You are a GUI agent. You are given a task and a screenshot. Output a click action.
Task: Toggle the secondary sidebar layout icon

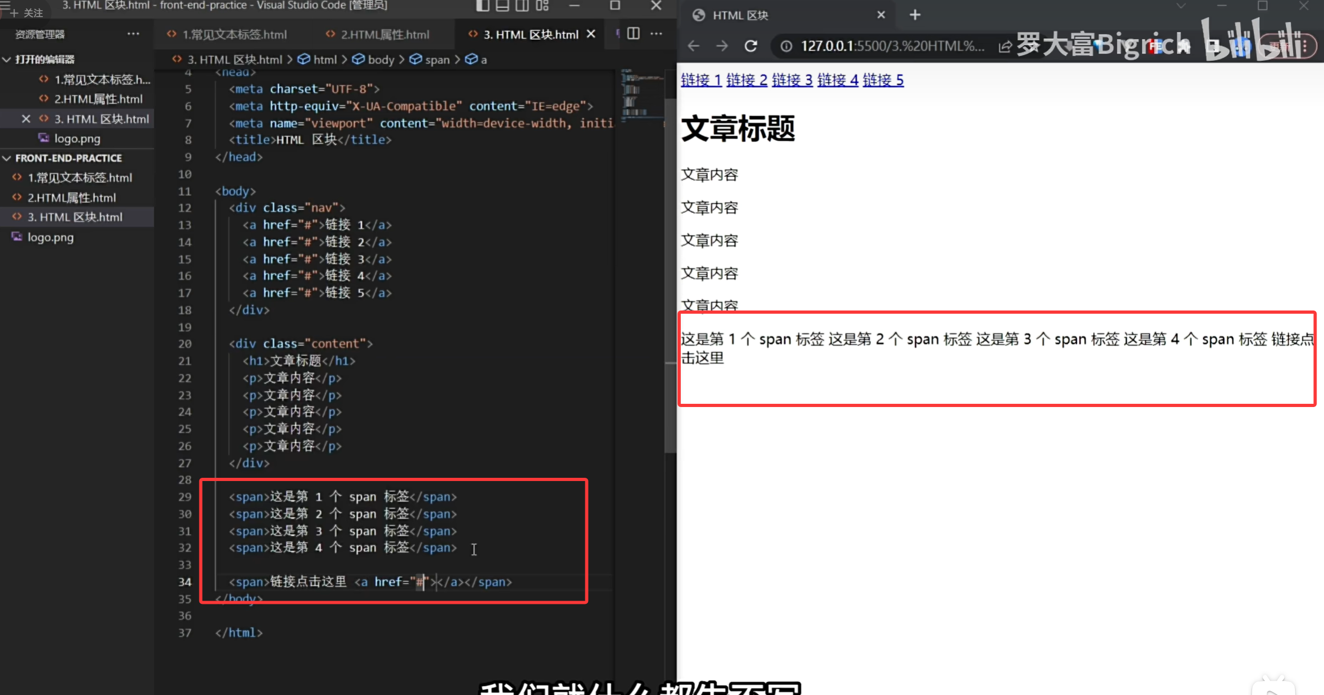[x=522, y=6]
